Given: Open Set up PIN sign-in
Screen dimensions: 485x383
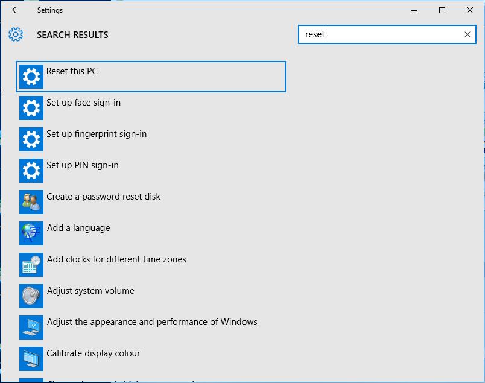Looking at the screenshot, I should (x=151, y=171).
